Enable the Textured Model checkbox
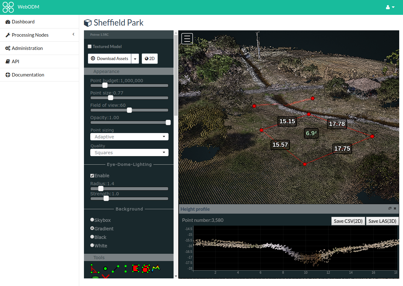This screenshot has height=286, width=403. pos(90,46)
